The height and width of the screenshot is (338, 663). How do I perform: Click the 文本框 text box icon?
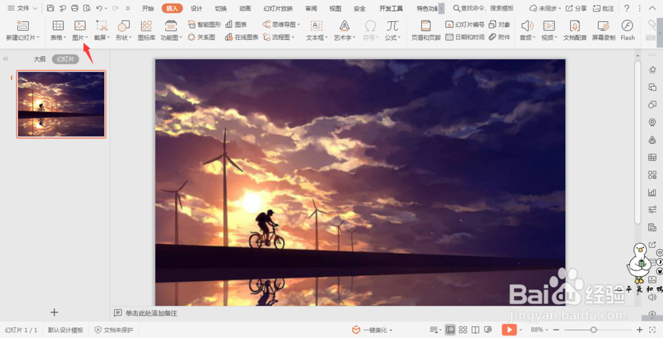coord(317,26)
